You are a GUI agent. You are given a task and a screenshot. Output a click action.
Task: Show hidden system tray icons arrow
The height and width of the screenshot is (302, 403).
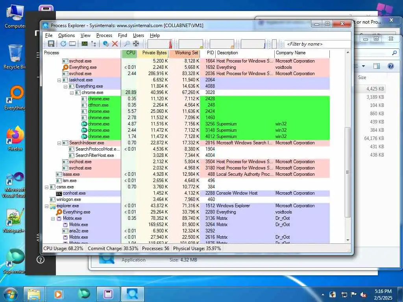323,295
